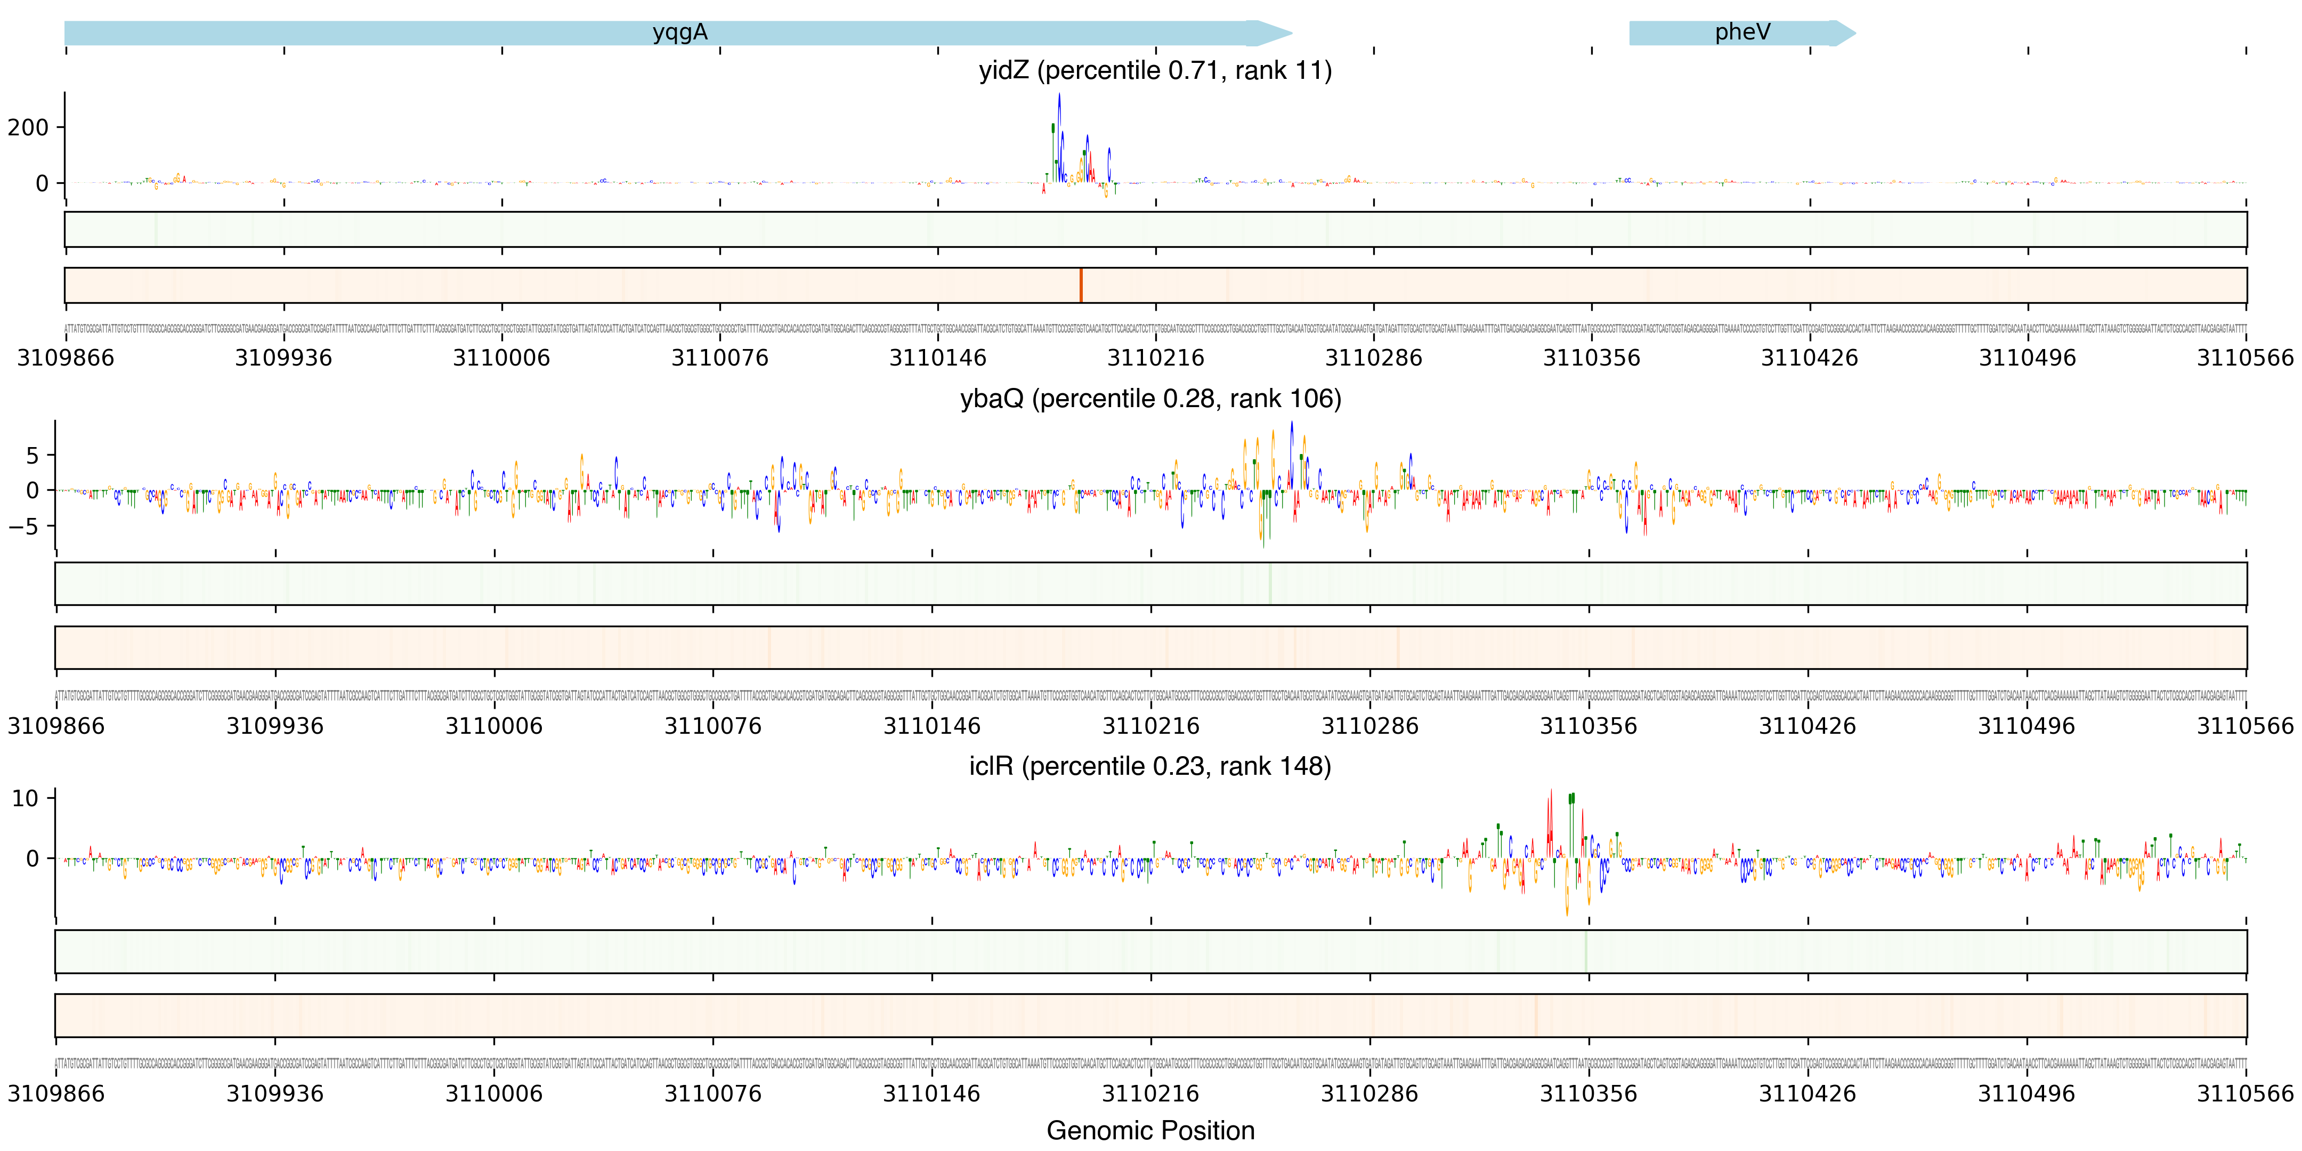Click the dark orange line in yidZ heatmap

(1081, 285)
